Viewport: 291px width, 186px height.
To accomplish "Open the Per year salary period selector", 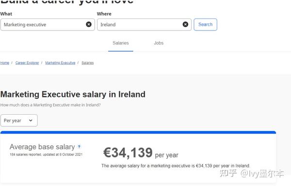I will click(x=19, y=121).
